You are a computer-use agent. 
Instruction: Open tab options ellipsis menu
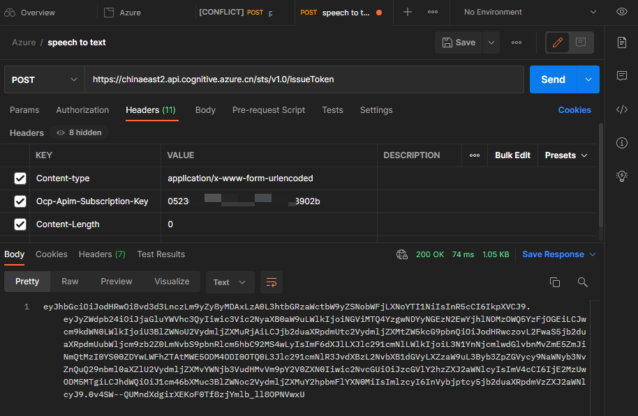click(x=433, y=12)
